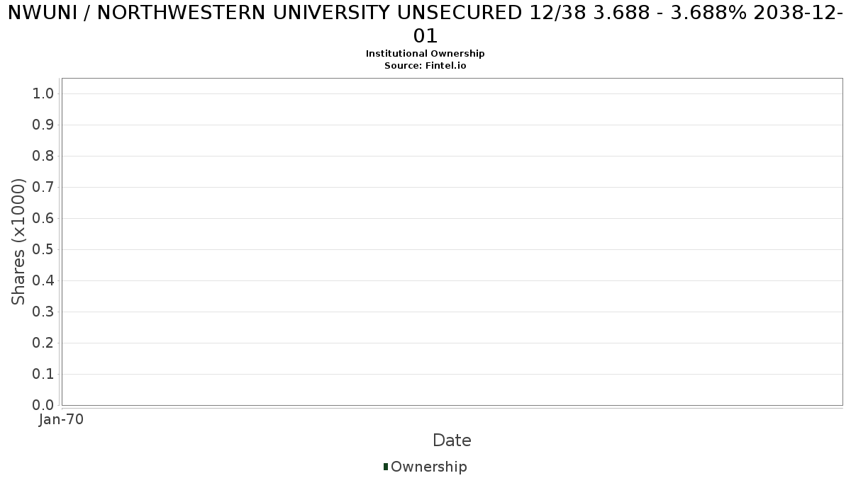Select the Institutional Ownership subtitle
851x478 pixels.
[425, 54]
